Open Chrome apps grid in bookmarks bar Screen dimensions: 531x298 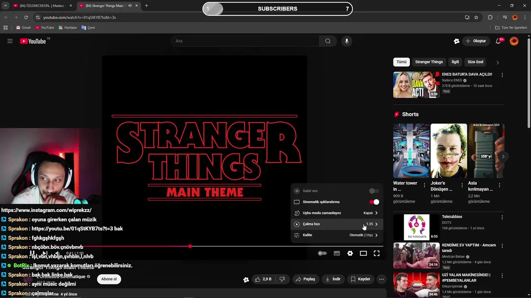click(5, 28)
